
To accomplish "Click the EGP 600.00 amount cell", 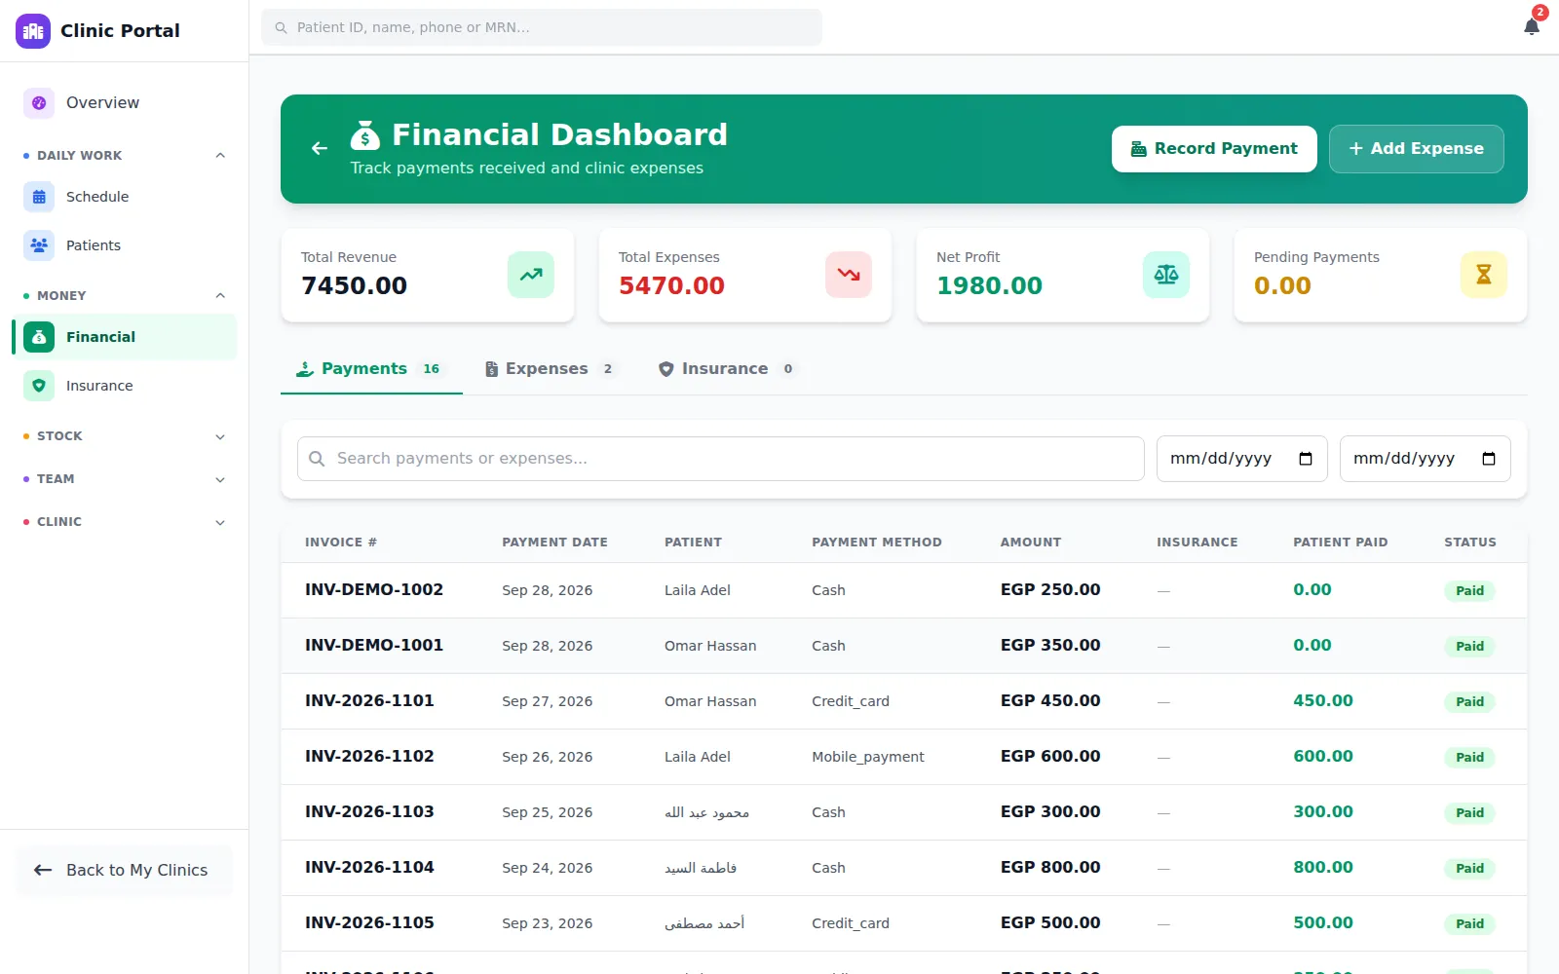I will [1050, 756].
